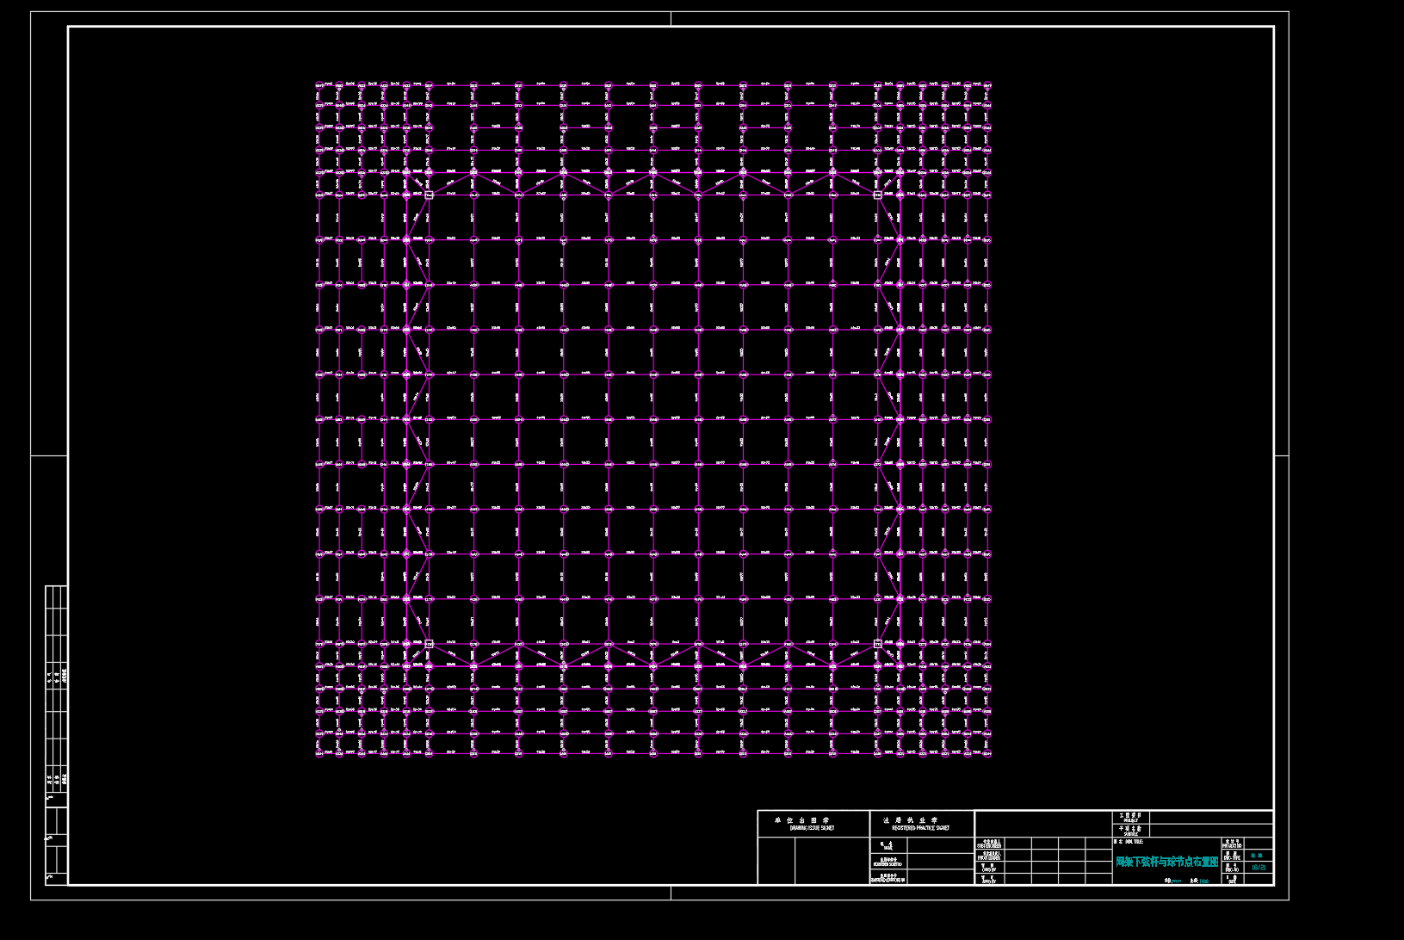
Task: Click the PROJECT label in title block
Action: click(1130, 821)
